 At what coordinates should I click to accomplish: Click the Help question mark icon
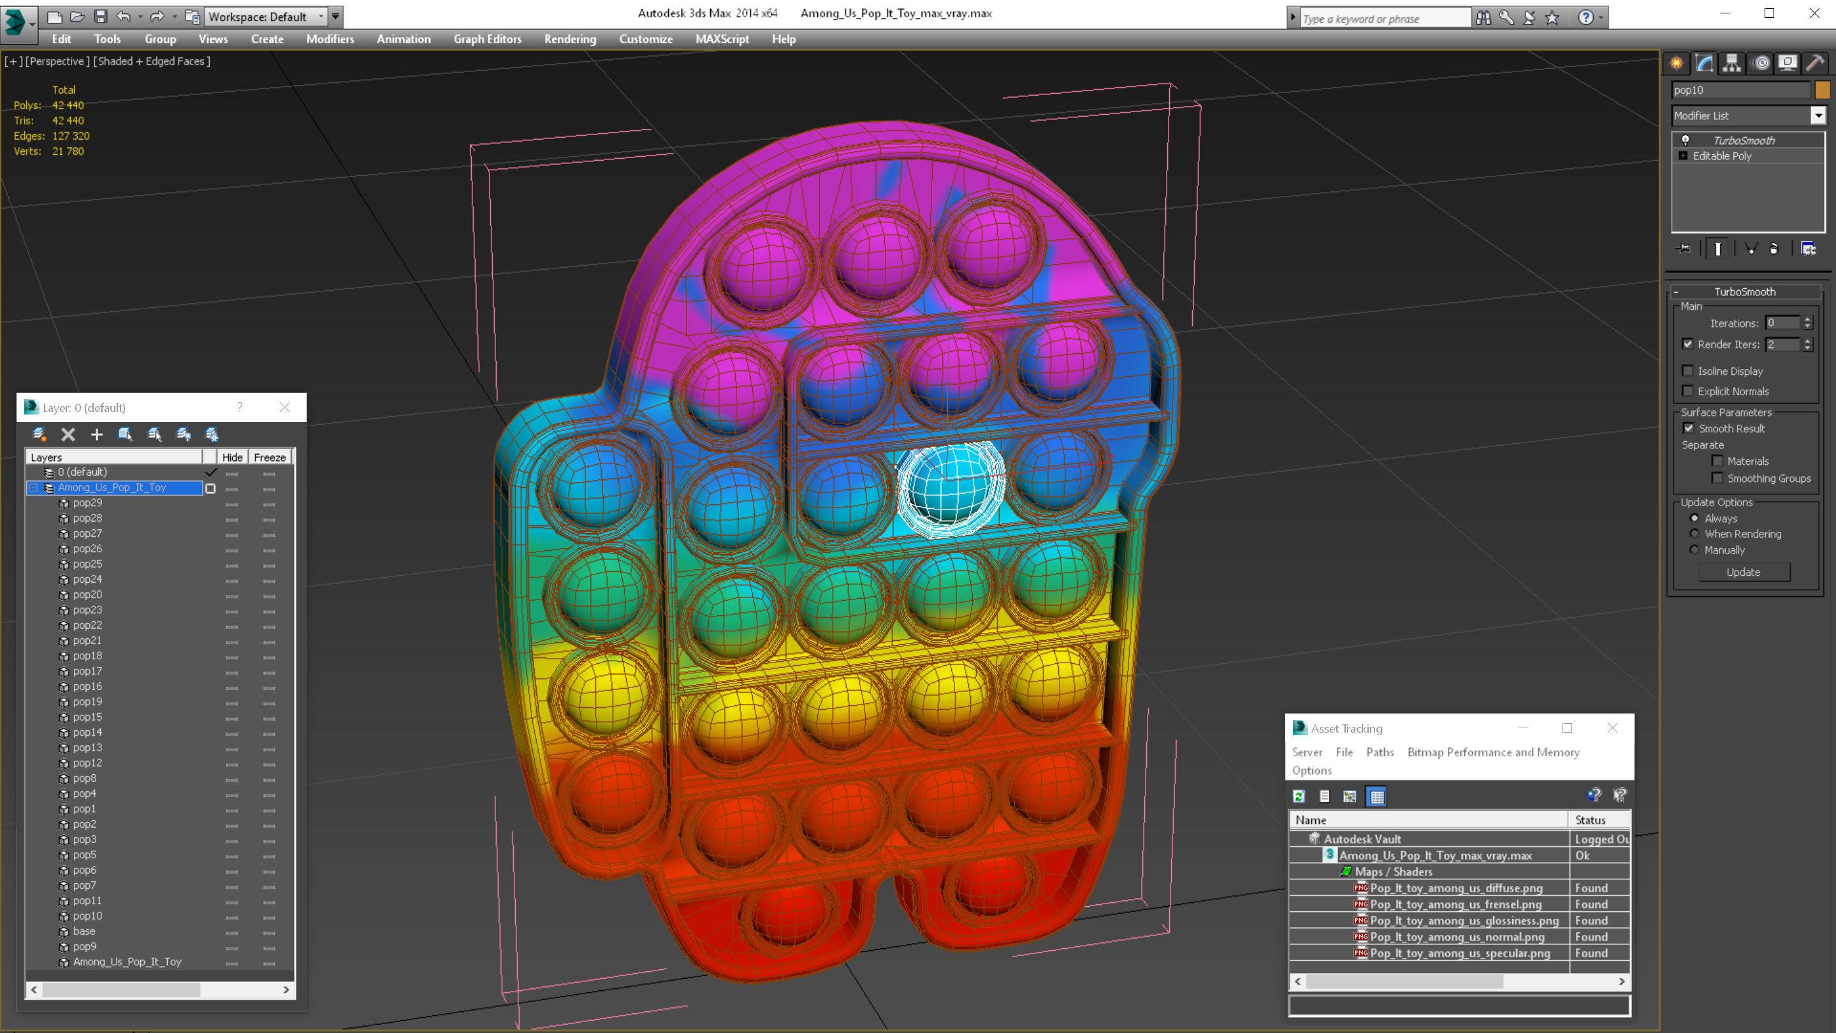point(1585,17)
